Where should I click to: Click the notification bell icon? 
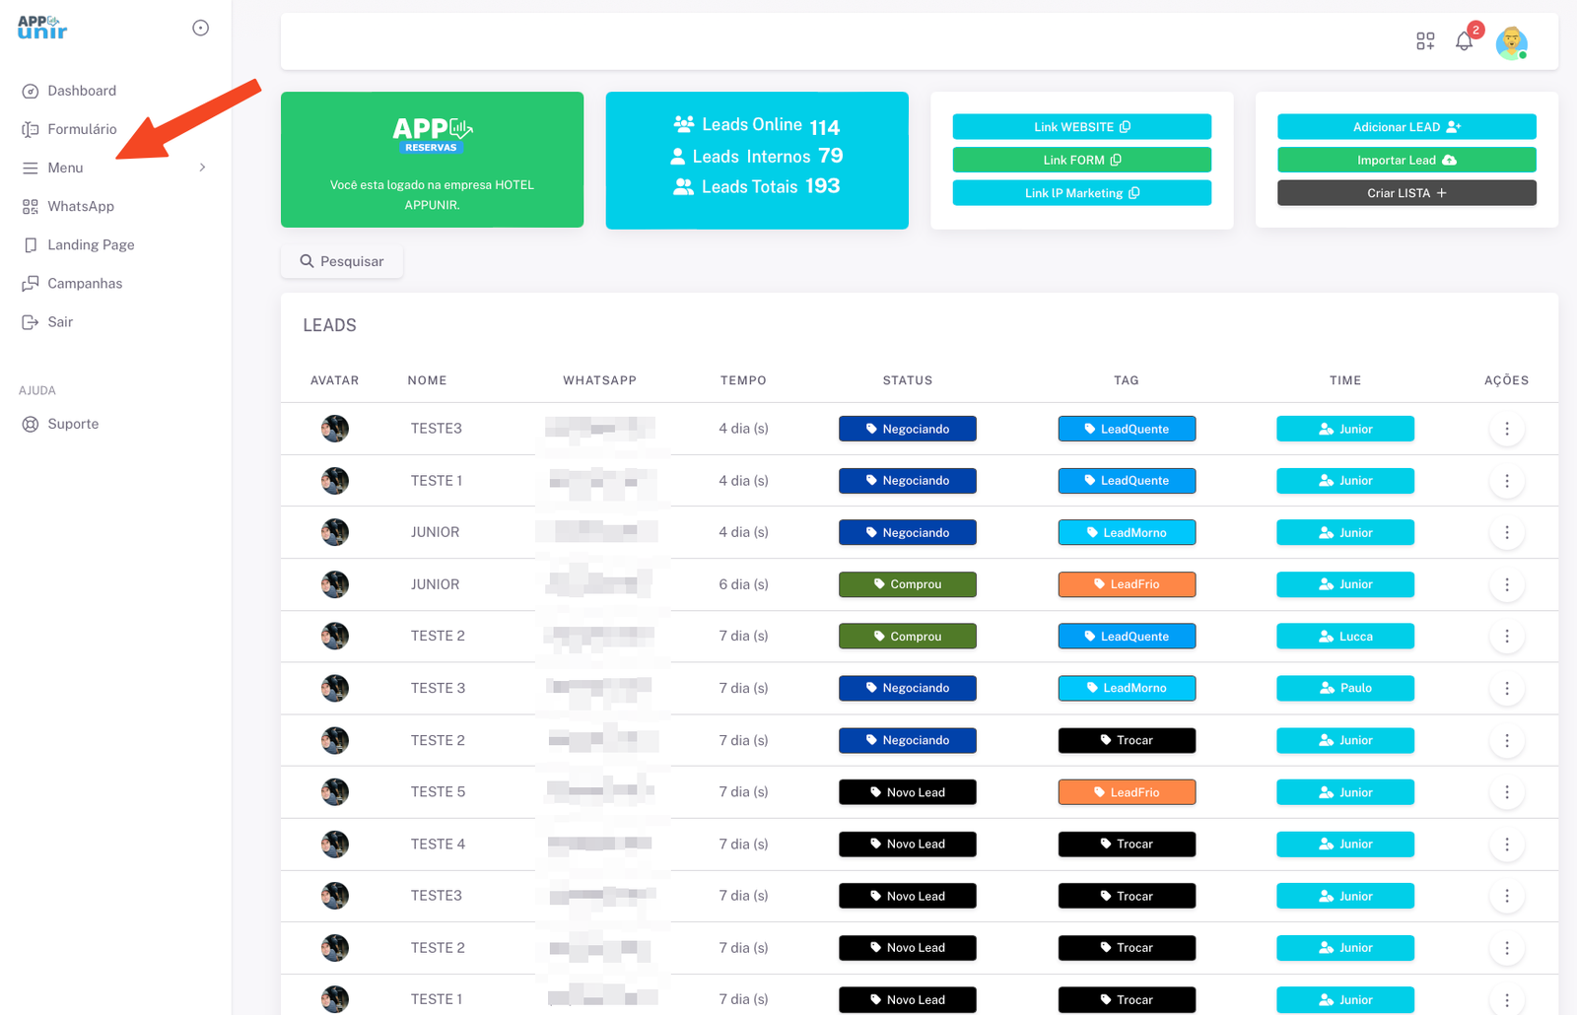[1464, 41]
